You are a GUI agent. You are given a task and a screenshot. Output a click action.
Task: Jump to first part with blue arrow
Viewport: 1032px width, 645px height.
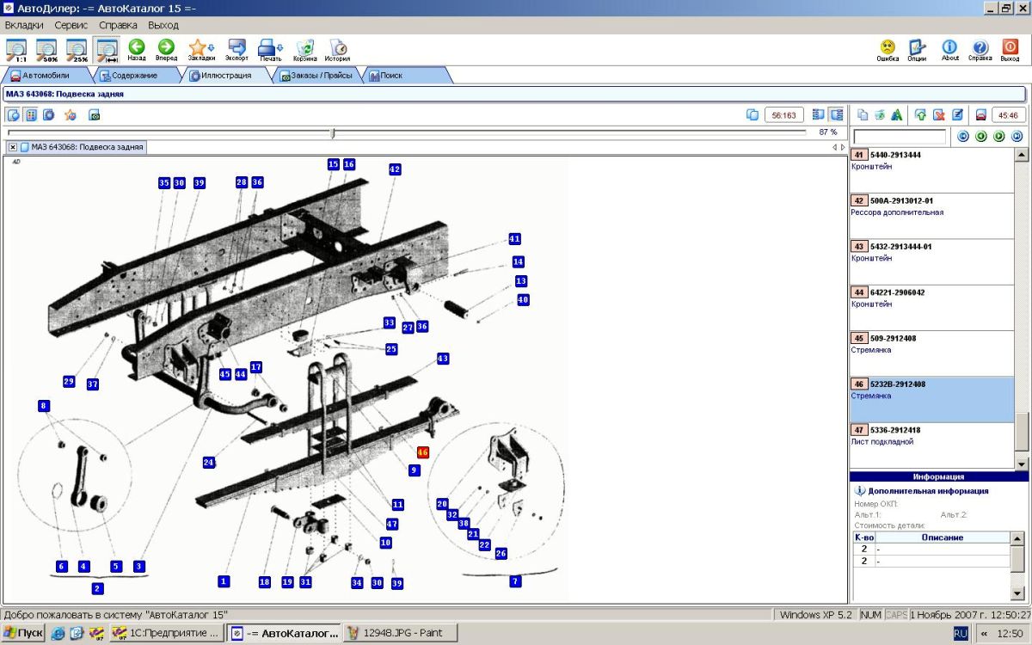point(963,136)
